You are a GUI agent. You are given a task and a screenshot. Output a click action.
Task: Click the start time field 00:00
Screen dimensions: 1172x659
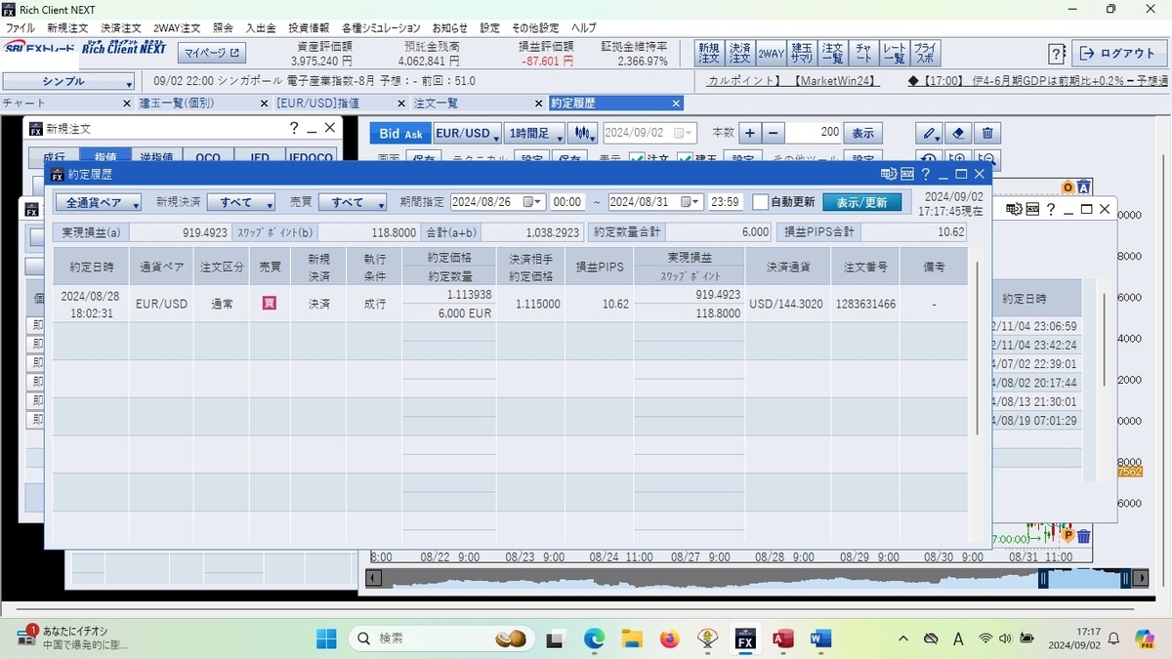(x=567, y=202)
